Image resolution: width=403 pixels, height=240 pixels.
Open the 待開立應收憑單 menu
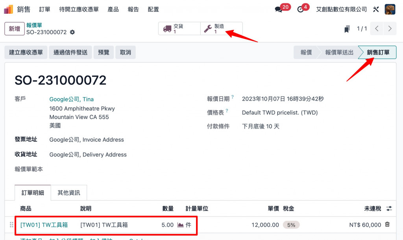pos(79,9)
